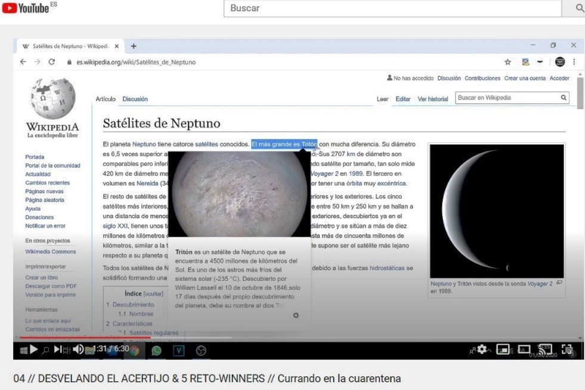Open the Chrome three-dot menu

coord(574,62)
